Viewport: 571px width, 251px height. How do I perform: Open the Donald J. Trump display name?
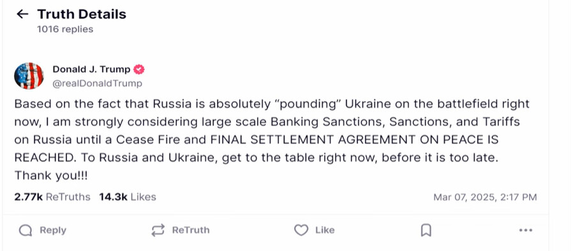[x=91, y=69]
